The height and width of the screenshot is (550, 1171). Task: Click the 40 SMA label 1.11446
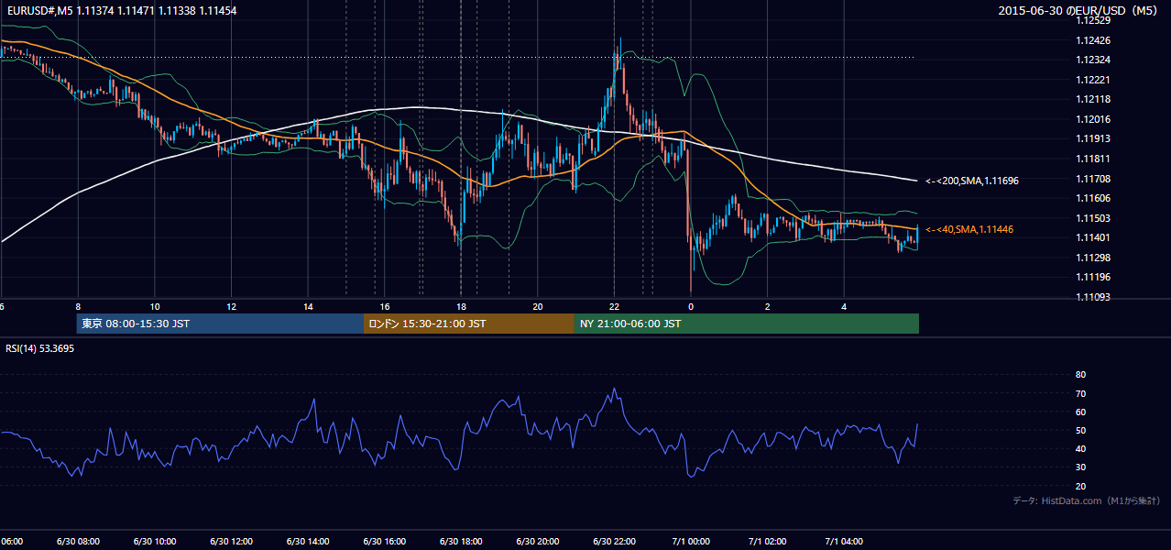click(x=969, y=229)
